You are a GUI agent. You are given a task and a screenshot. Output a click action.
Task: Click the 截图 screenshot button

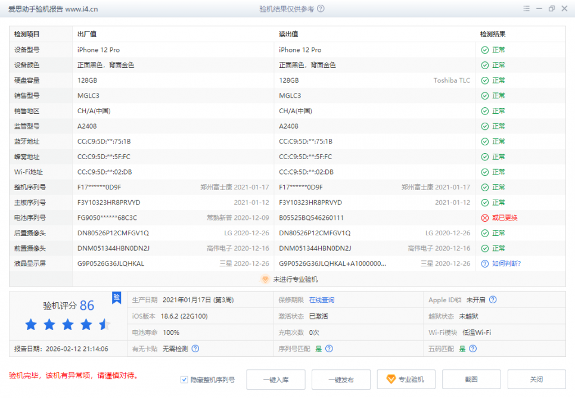pyautogui.click(x=471, y=380)
